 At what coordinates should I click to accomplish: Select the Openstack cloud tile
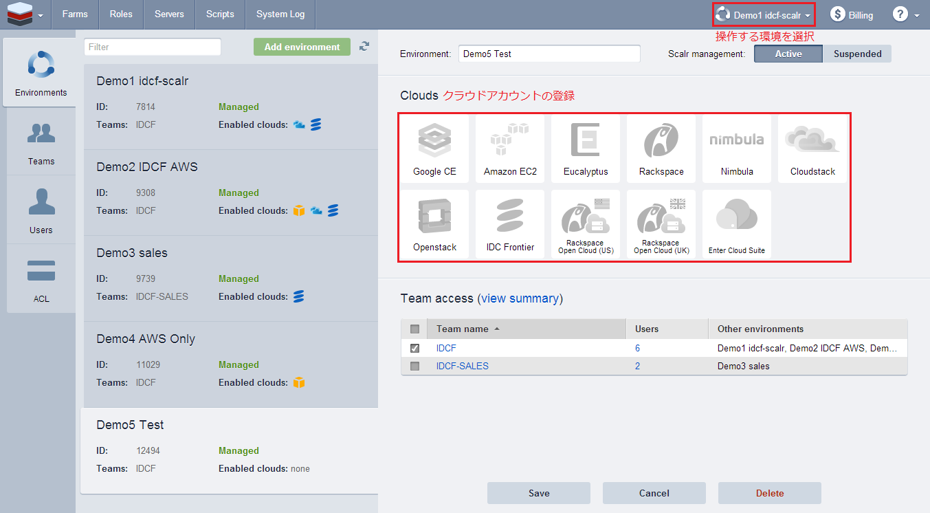pyautogui.click(x=434, y=224)
